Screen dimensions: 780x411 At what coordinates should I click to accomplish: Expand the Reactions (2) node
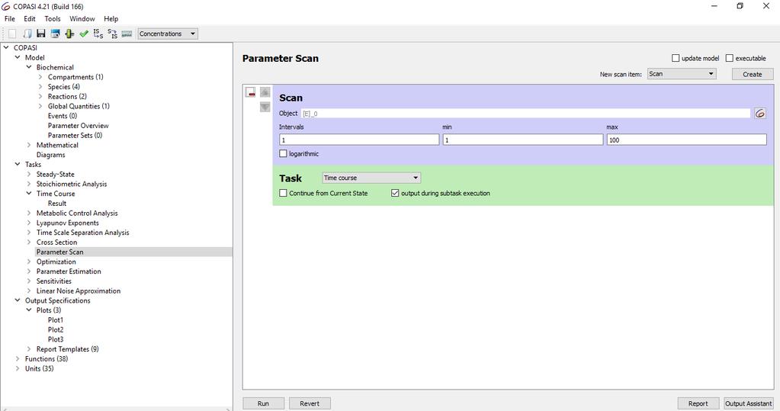coord(40,97)
